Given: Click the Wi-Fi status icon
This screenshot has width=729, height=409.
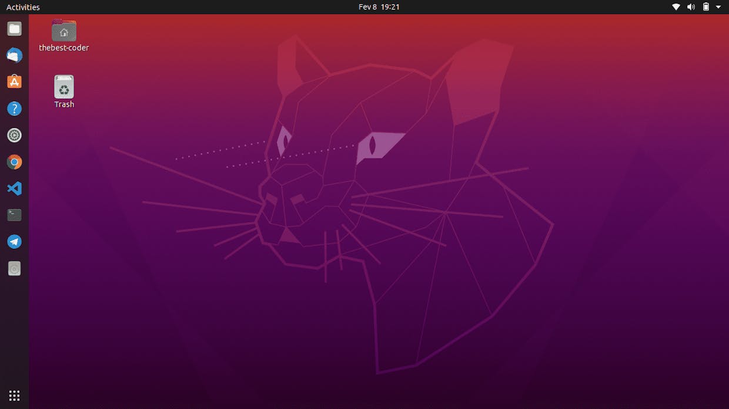Looking at the screenshot, I should pyautogui.click(x=676, y=7).
